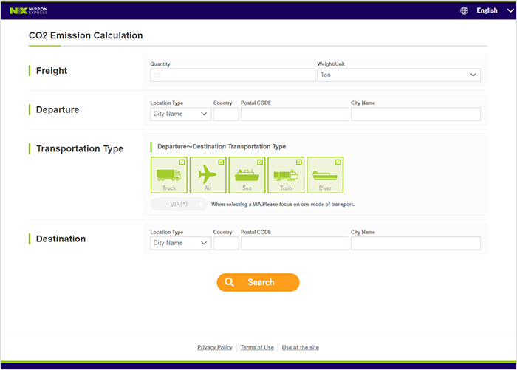This screenshot has height=370, width=517.
Task: Select the Truck transportation icon
Action: click(168, 175)
